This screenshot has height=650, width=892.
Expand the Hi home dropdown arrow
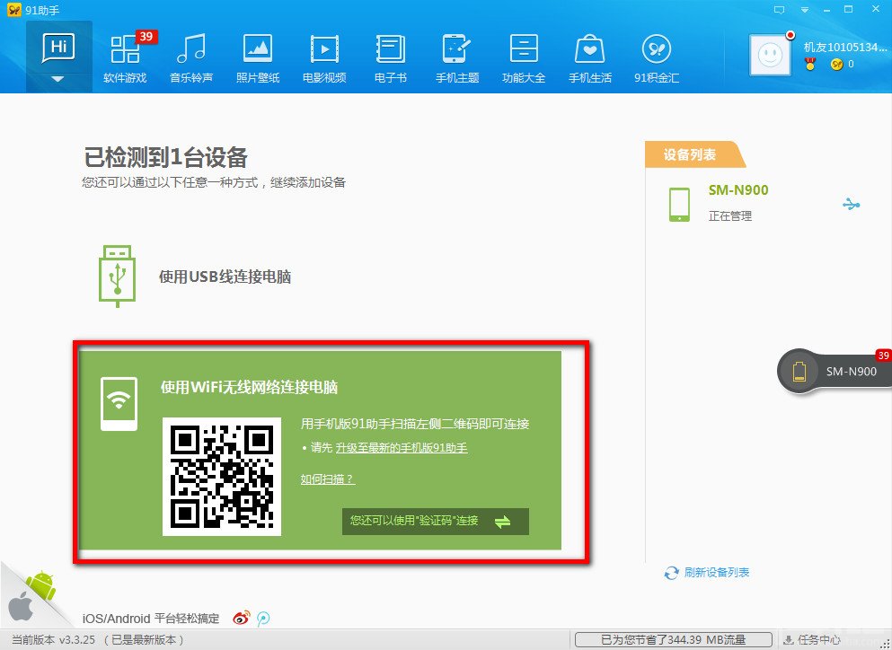(x=58, y=80)
